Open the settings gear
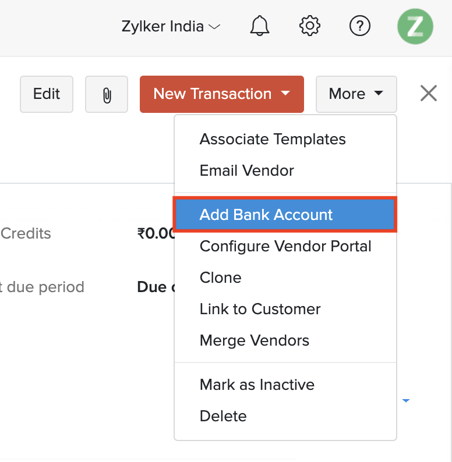Image resolution: width=452 pixels, height=462 pixels. pos(310,26)
